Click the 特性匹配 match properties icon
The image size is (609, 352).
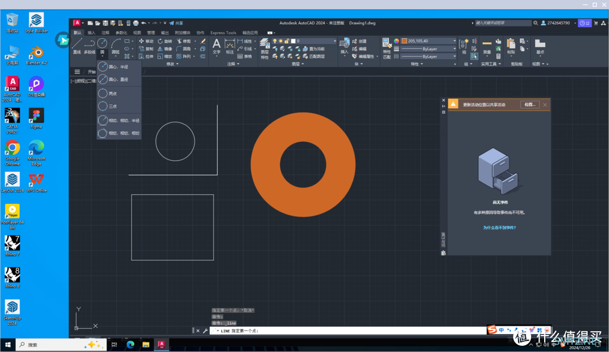(x=386, y=48)
